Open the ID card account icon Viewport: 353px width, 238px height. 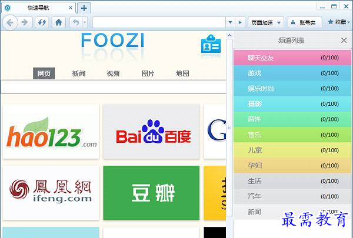coord(211,44)
